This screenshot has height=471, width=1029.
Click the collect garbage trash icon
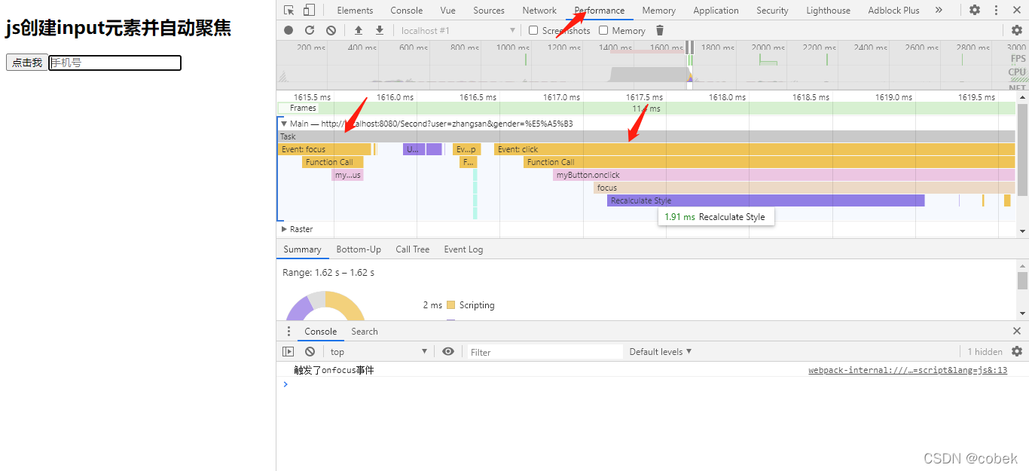pos(660,30)
